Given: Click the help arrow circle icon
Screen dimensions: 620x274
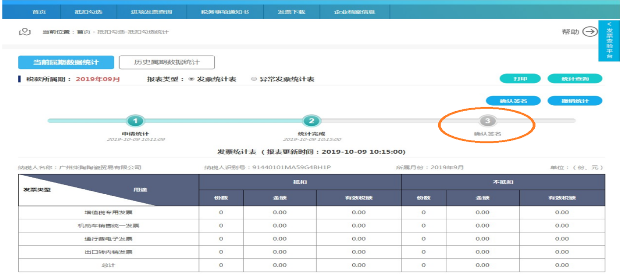Looking at the screenshot, I should (x=591, y=32).
